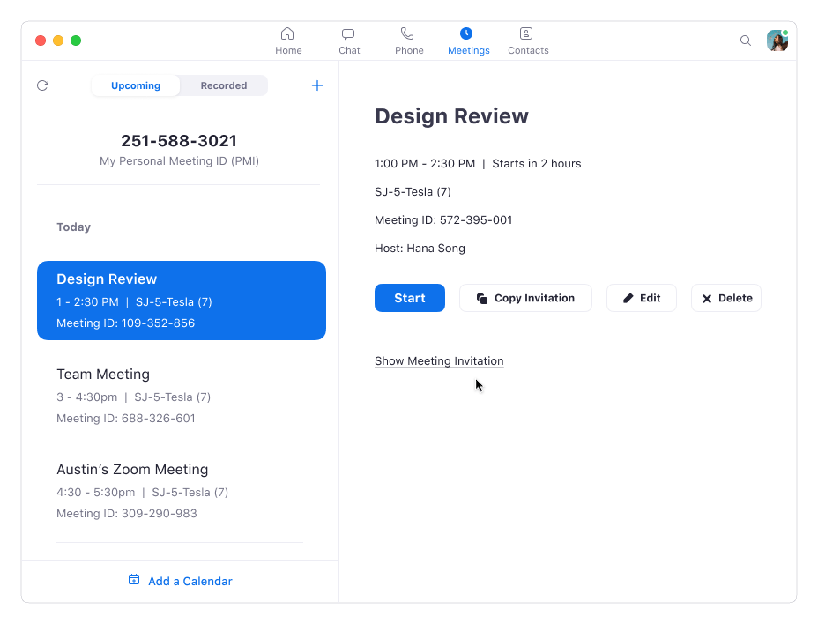
Task: Edit the Design Review meeting
Action: click(x=641, y=298)
